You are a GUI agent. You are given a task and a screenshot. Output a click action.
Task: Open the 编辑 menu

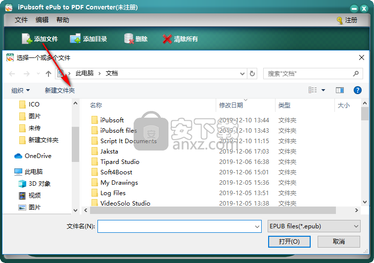coord(42,20)
